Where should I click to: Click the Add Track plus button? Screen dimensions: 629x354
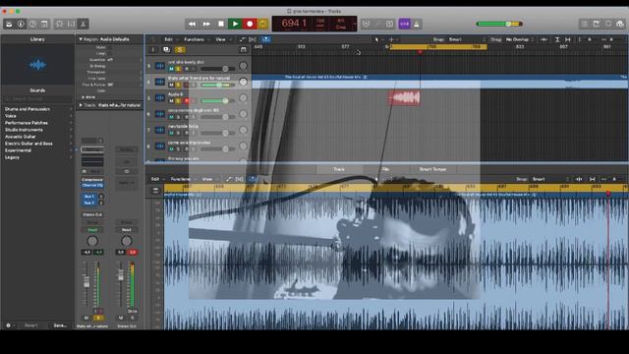pyautogui.click(x=153, y=50)
